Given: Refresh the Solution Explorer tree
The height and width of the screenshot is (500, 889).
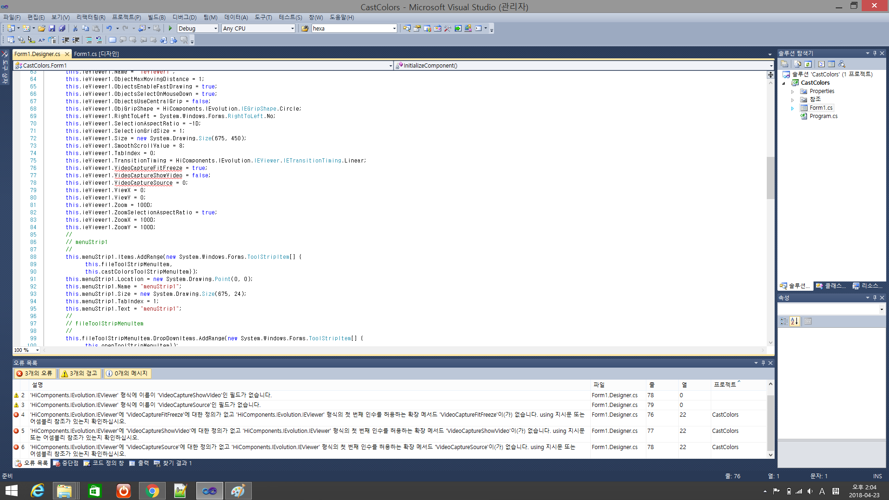Looking at the screenshot, I should pyautogui.click(x=808, y=64).
